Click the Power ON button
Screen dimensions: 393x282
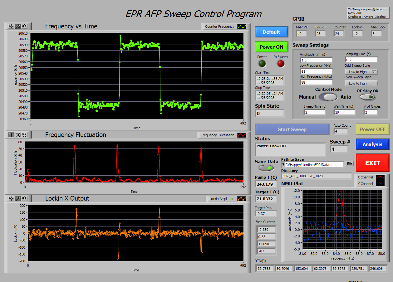[x=271, y=47]
